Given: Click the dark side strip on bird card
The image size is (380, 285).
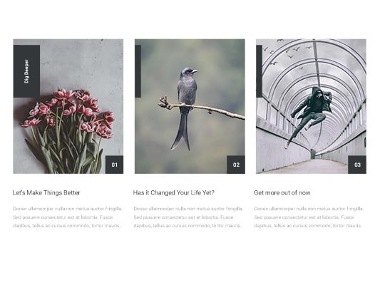Looking at the screenshot, I should click(138, 71).
